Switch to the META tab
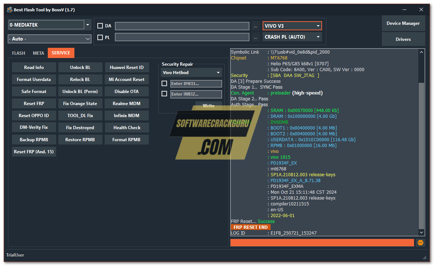The height and width of the screenshot is (266, 434). pyautogui.click(x=38, y=53)
